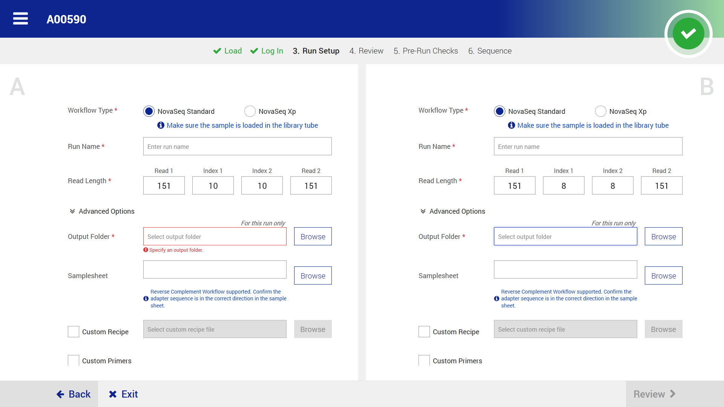Go to the Sequence step
The width and height of the screenshot is (724, 407).
point(490,51)
